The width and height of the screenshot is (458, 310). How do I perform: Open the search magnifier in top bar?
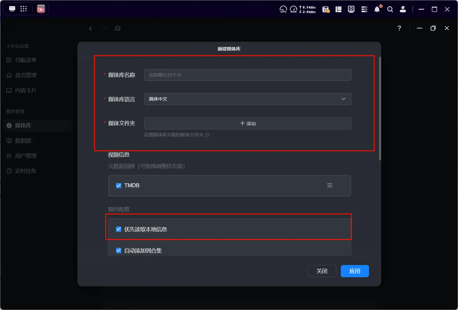(390, 9)
